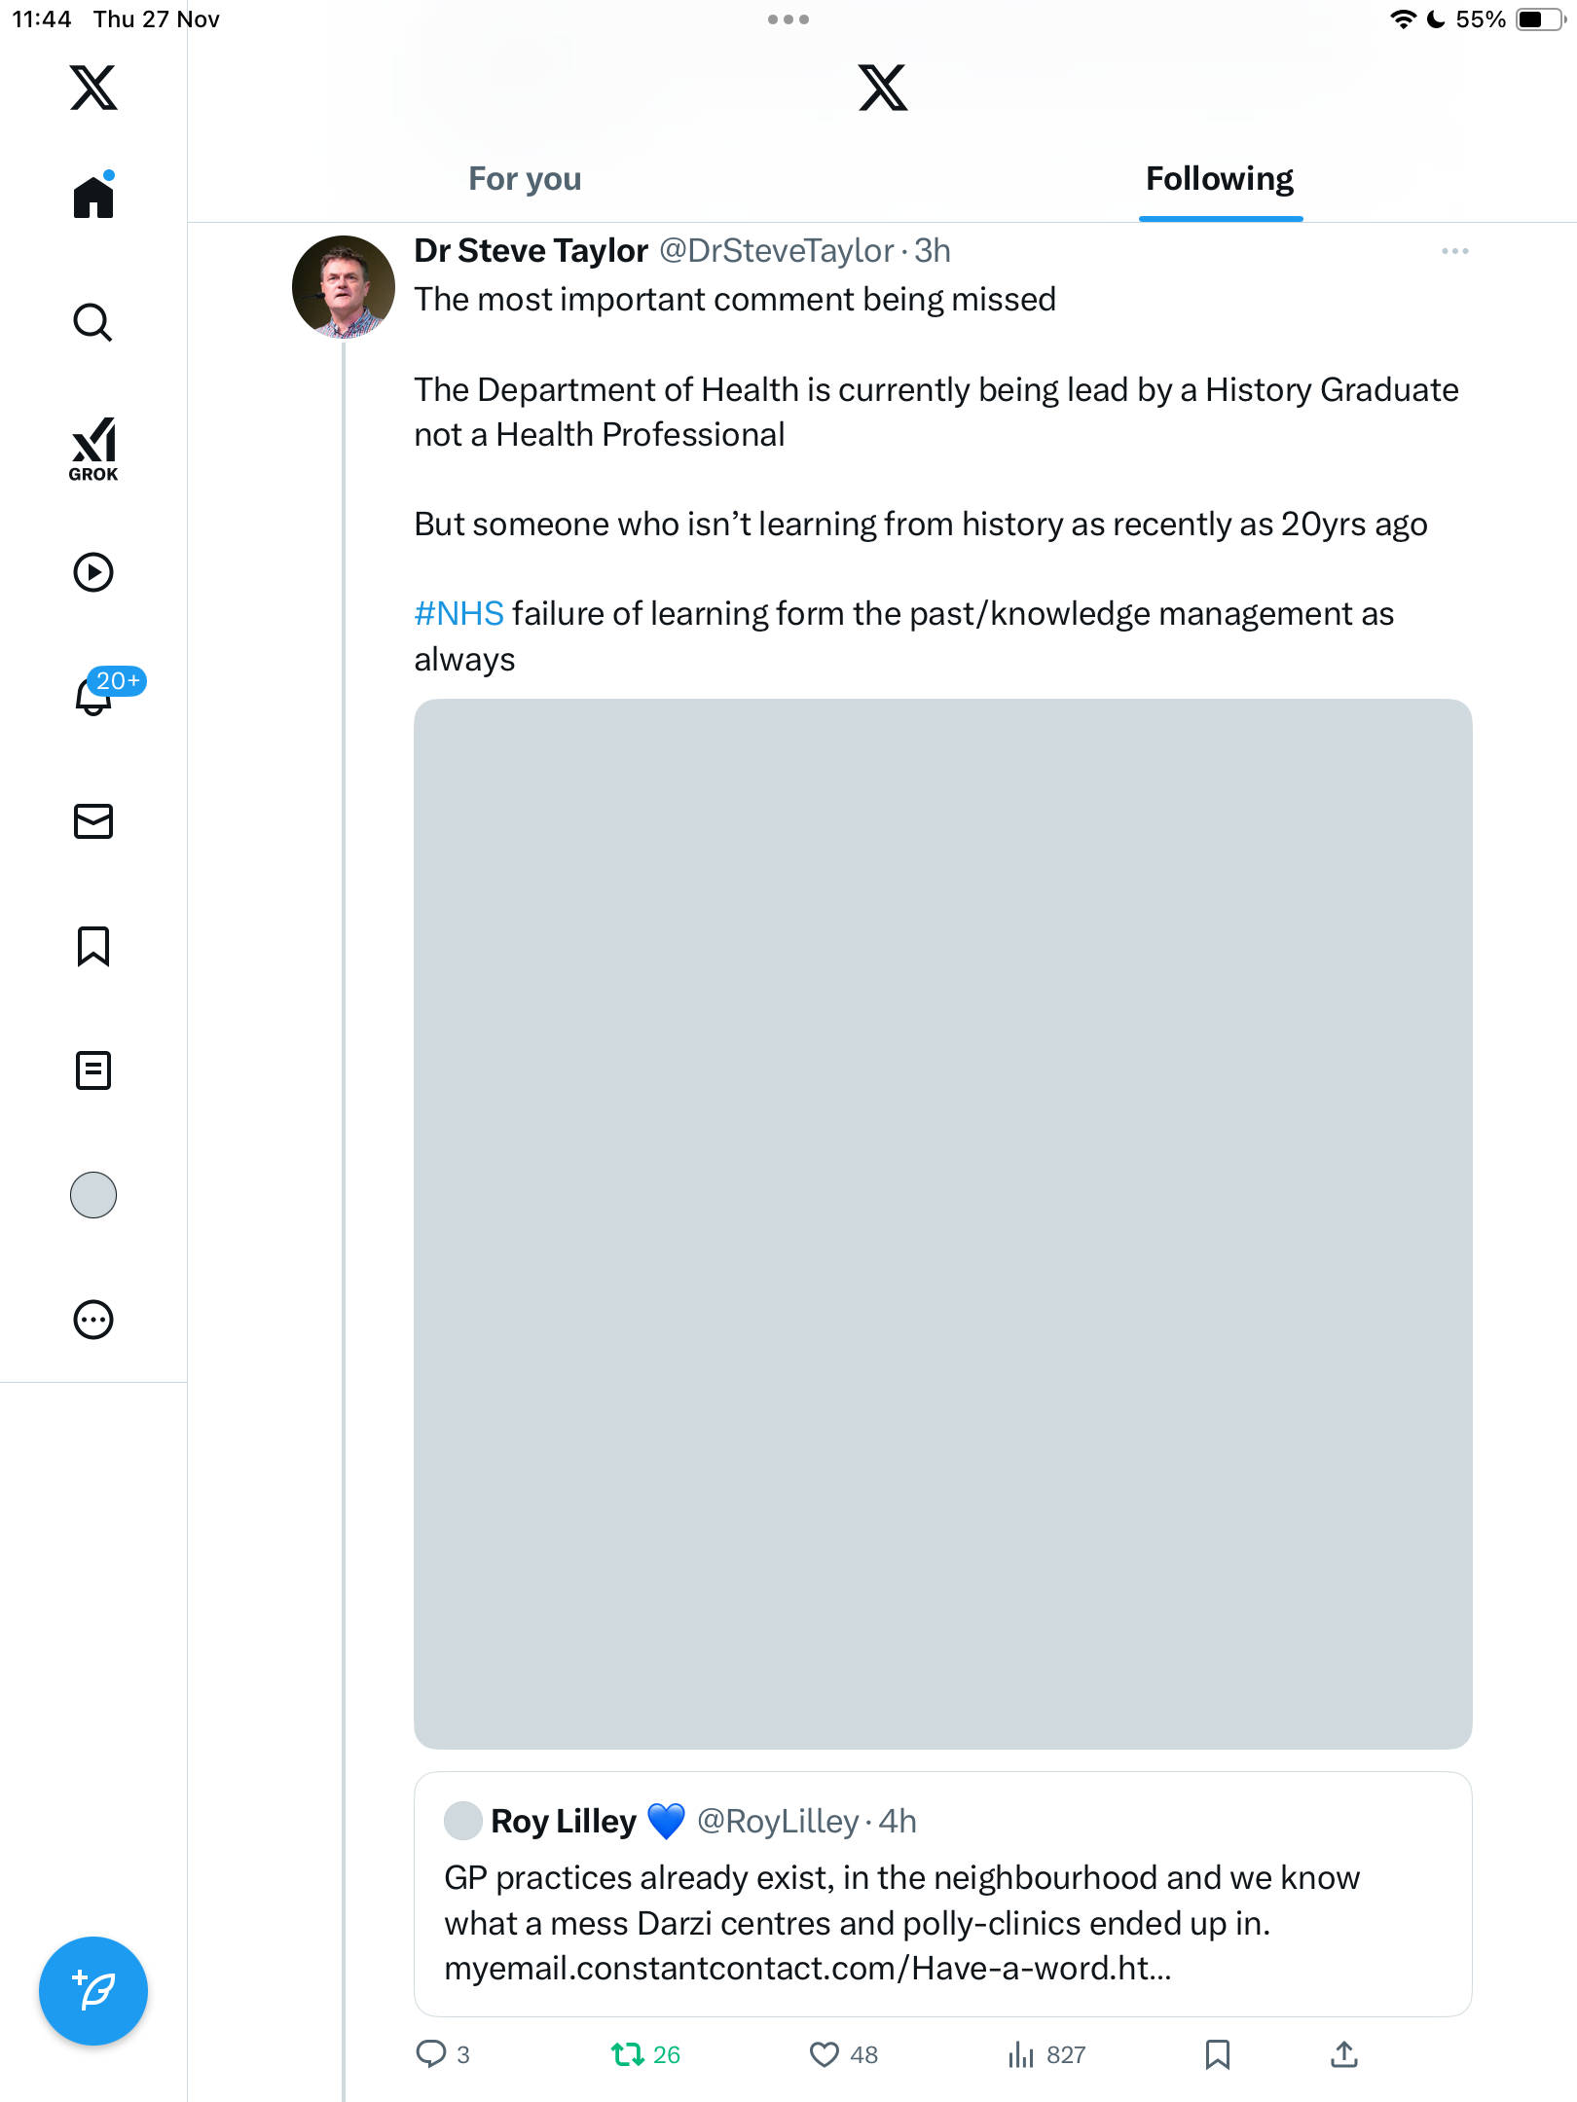Reply to the post with 3 comments
Image resolution: width=1577 pixels, height=2102 pixels.
point(431,2054)
